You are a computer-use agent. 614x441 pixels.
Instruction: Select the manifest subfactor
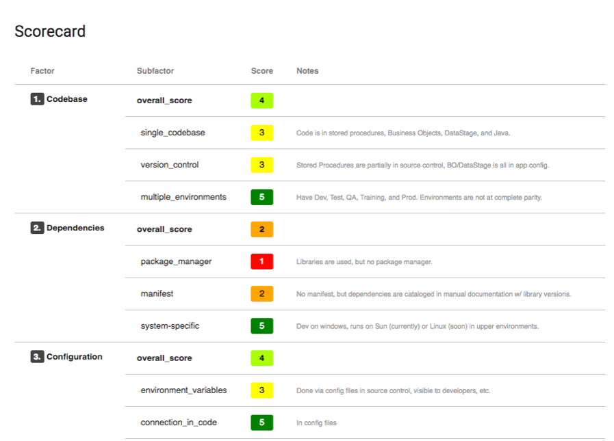tap(157, 293)
